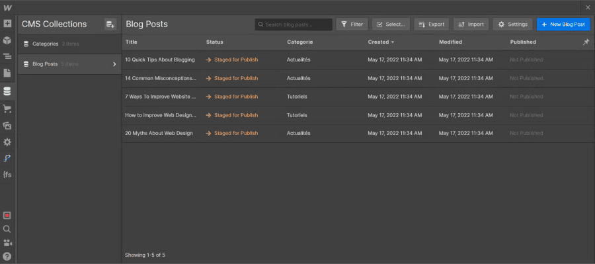Pin the table columns
This screenshot has height=264, width=595.
pyautogui.click(x=586, y=42)
